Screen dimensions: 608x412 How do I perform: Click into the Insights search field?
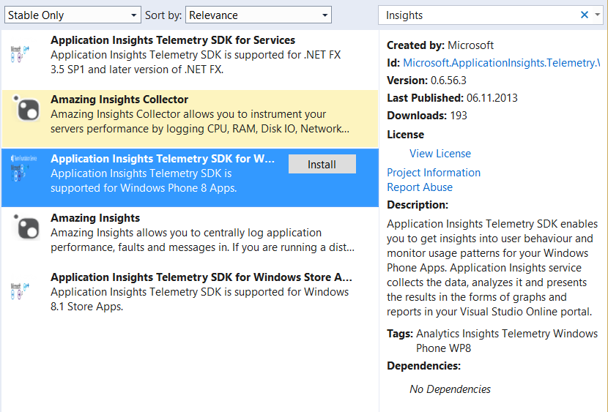[476, 15]
